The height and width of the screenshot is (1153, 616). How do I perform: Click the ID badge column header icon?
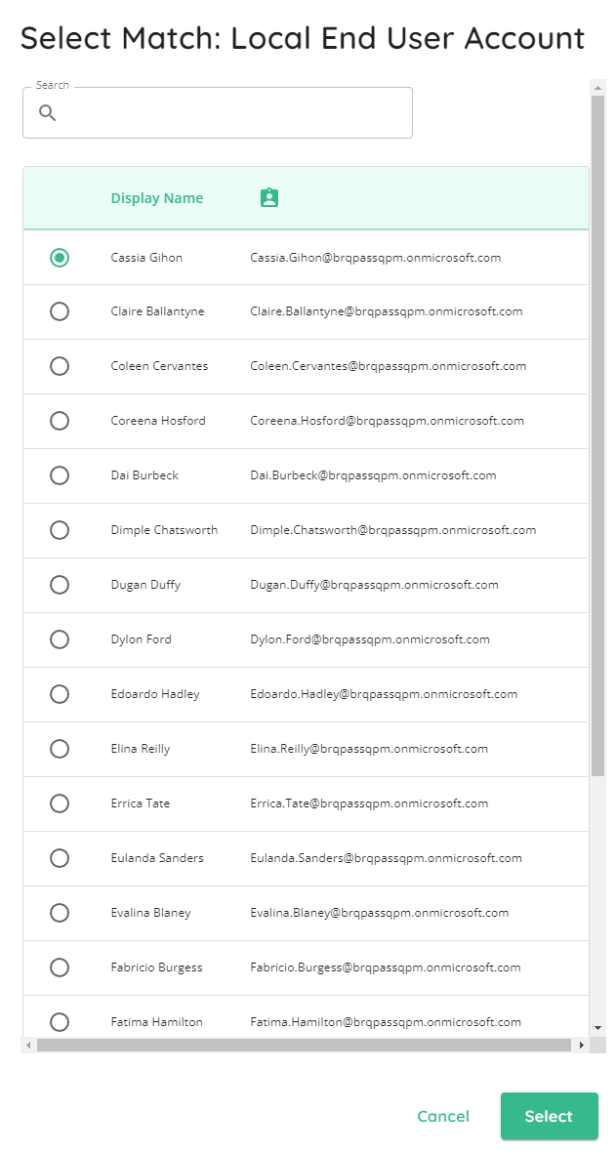[x=269, y=198]
